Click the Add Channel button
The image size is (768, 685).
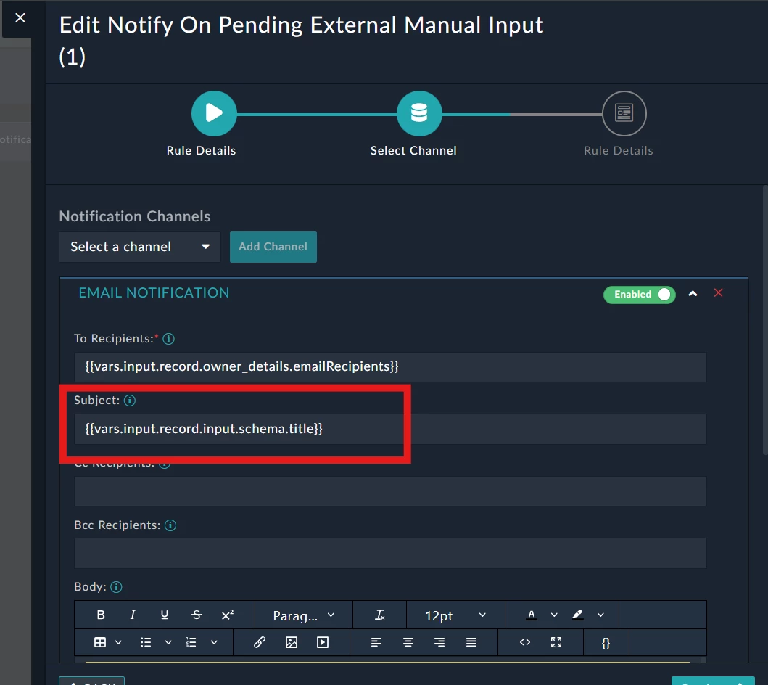click(x=273, y=247)
